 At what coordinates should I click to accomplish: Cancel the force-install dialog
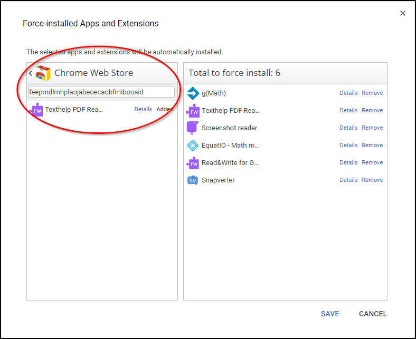pos(373,314)
